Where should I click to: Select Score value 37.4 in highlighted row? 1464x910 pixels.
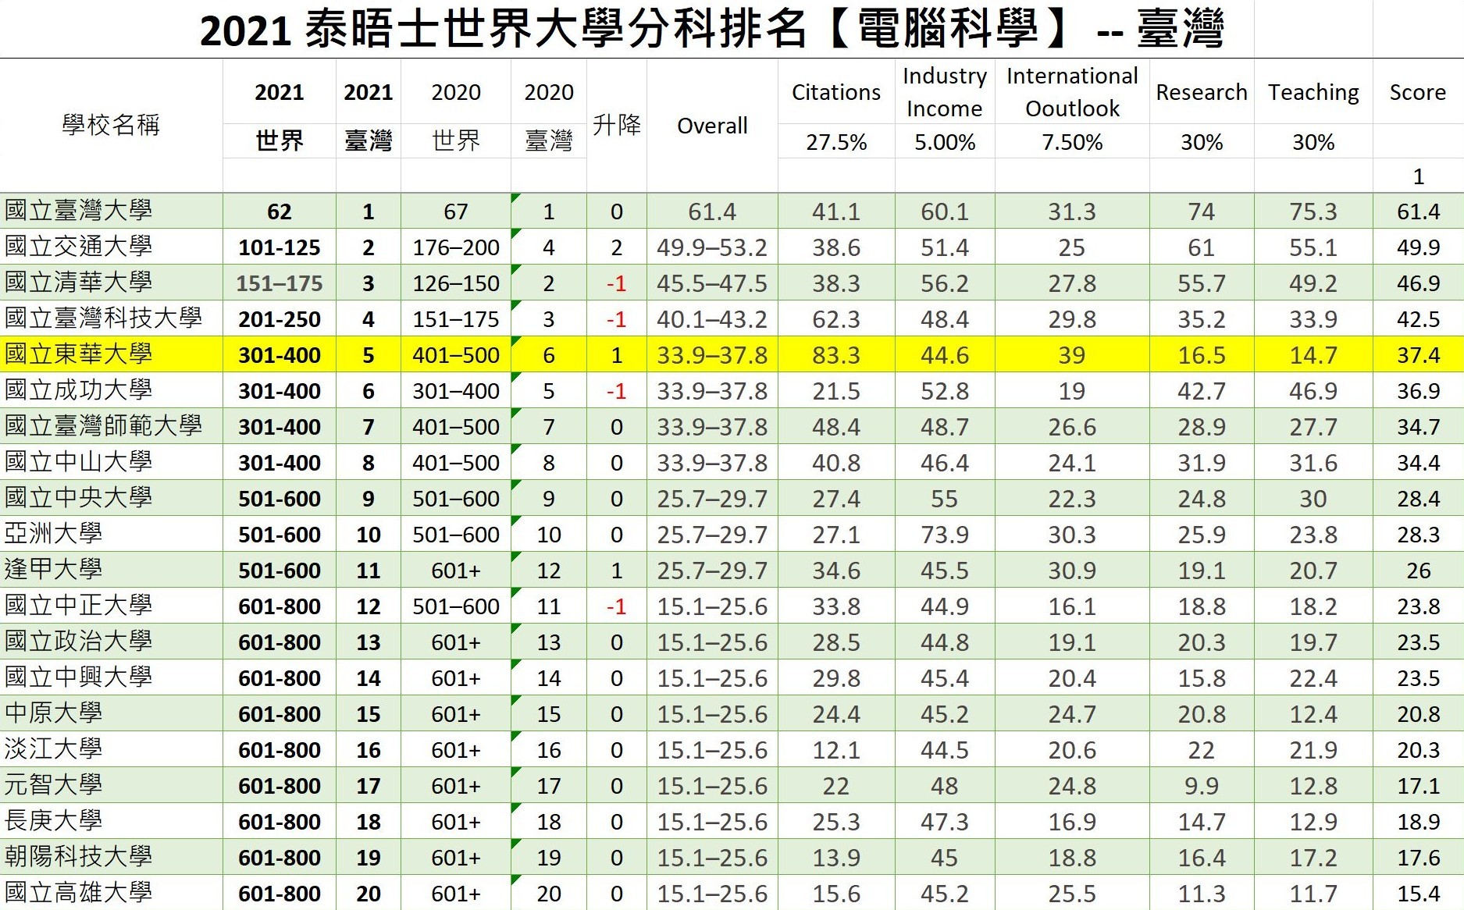1418,354
